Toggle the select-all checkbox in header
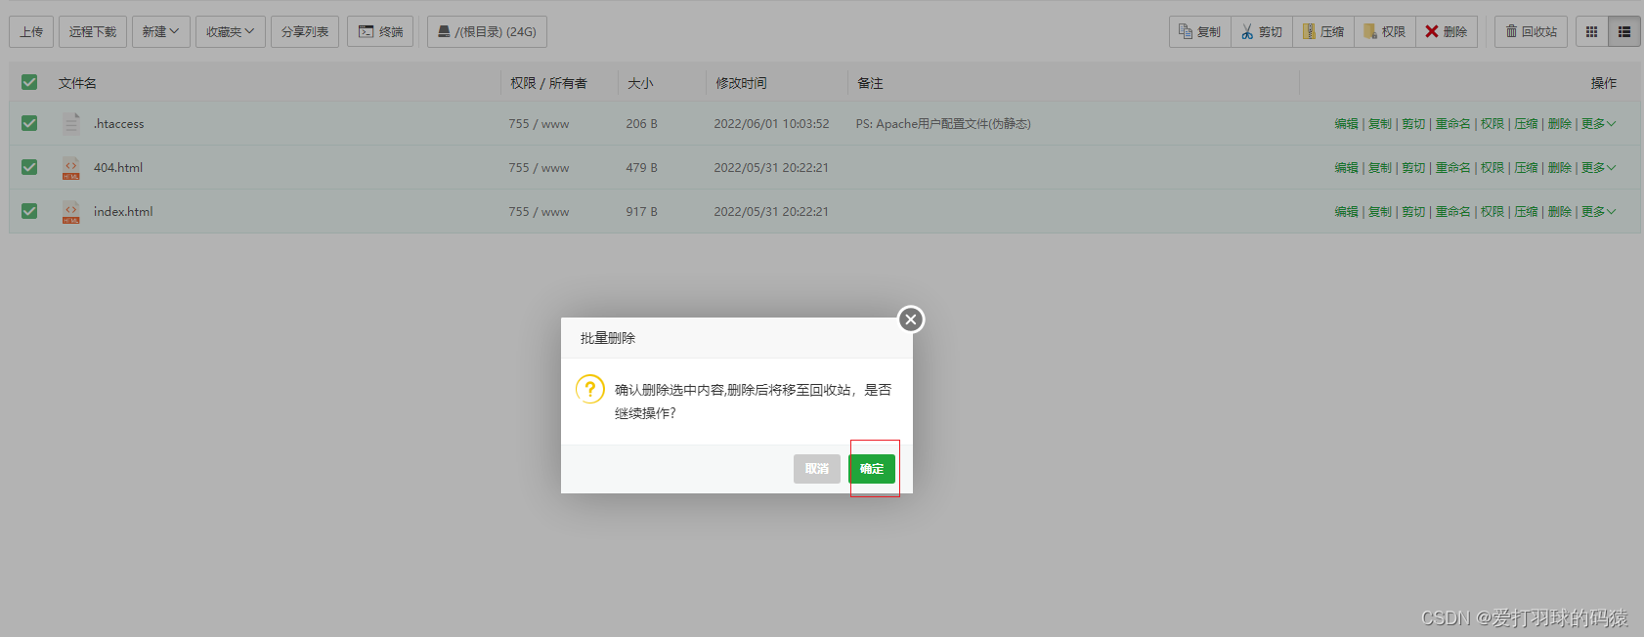Image resolution: width=1644 pixels, height=637 pixels. pyautogui.click(x=29, y=82)
